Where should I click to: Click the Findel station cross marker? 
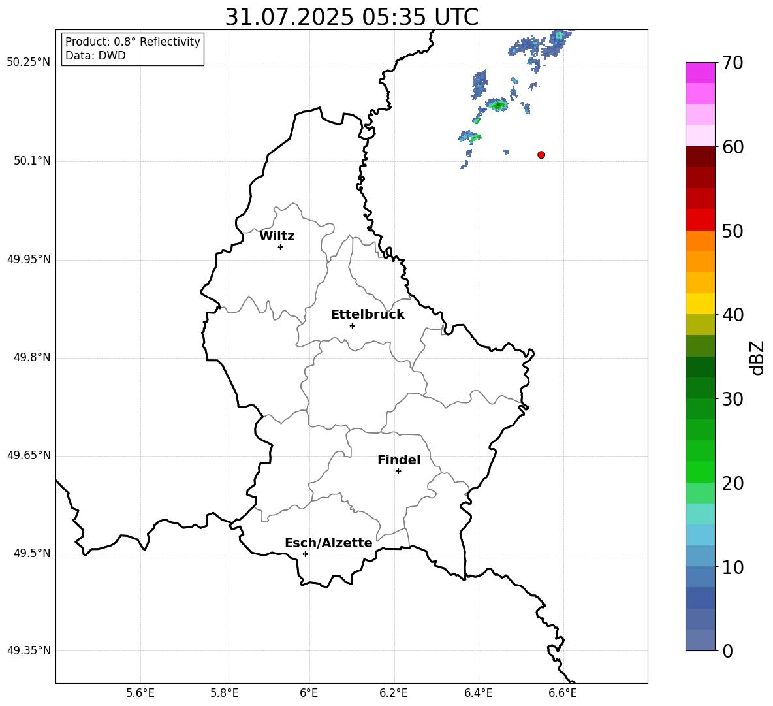point(398,472)
